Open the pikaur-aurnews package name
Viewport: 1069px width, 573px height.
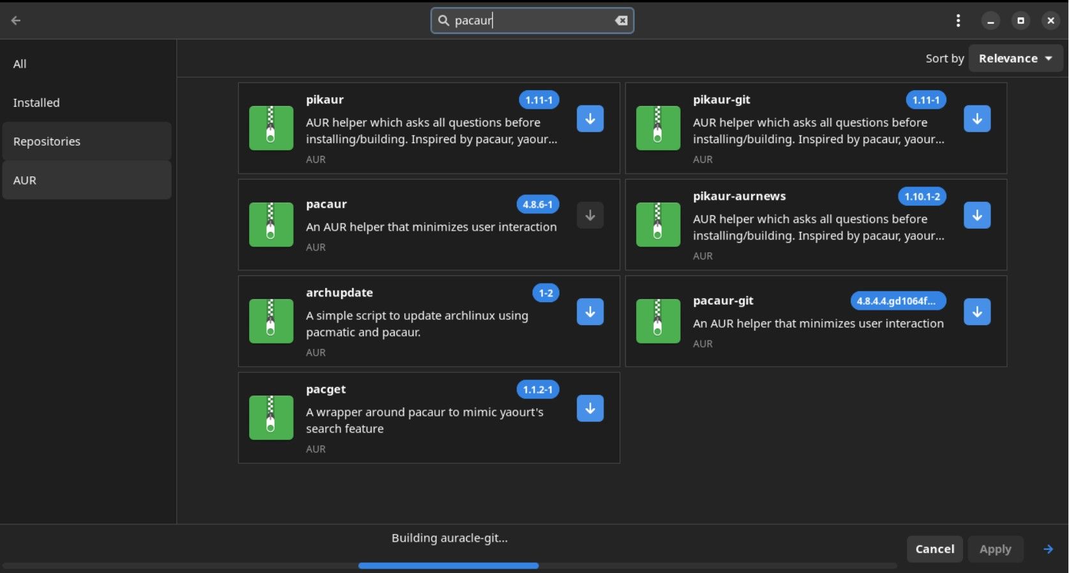click(x=739, y=196)
